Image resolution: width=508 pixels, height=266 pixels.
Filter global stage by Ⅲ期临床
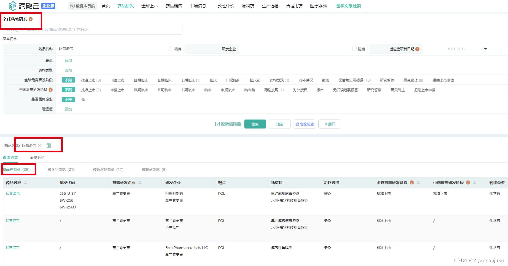(x=141, y=80)
